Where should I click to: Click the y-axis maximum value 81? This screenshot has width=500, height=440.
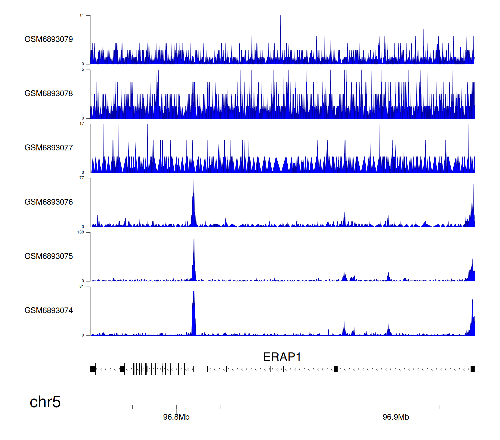click(82, 287)
